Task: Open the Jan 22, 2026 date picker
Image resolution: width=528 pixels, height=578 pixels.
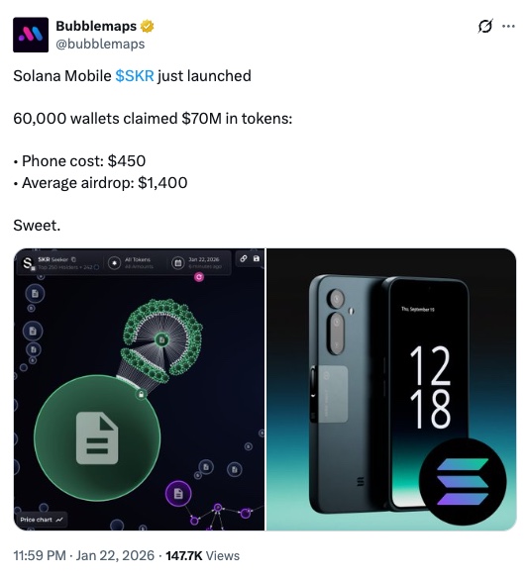Action: point(197,263)
